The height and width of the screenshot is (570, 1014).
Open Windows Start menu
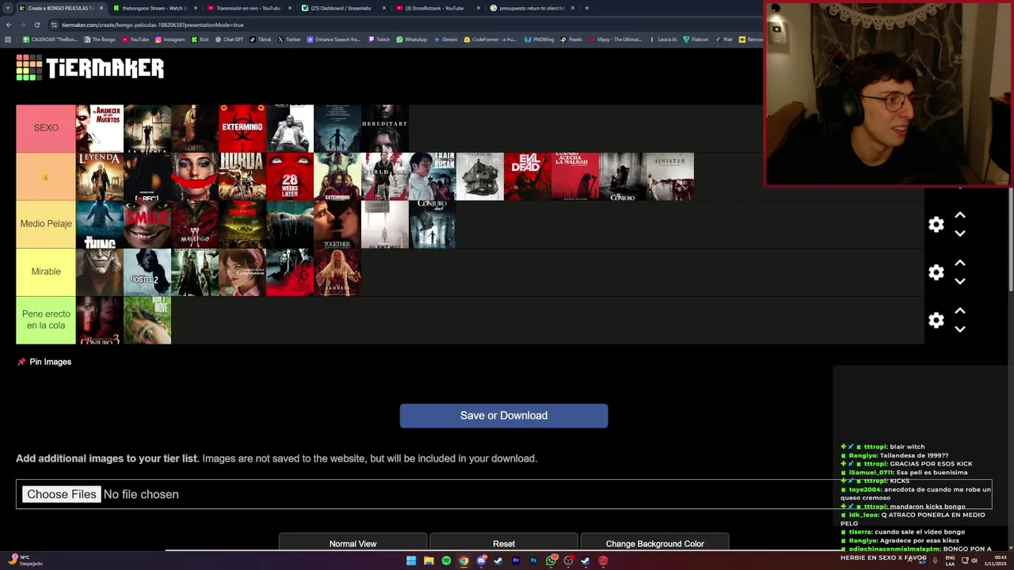[x=411, y=560]
